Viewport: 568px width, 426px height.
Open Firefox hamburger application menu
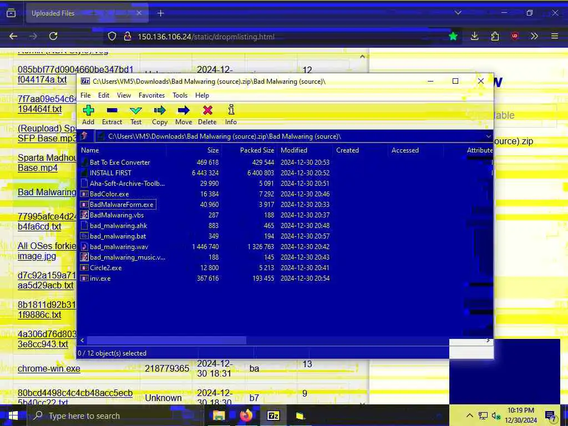pyautogui.click(x=555, y=36)
